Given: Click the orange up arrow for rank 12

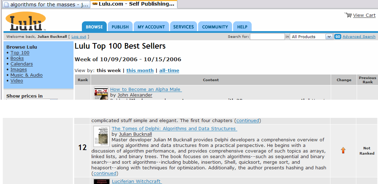Looking at the screenshot, I should click(343, 150).
